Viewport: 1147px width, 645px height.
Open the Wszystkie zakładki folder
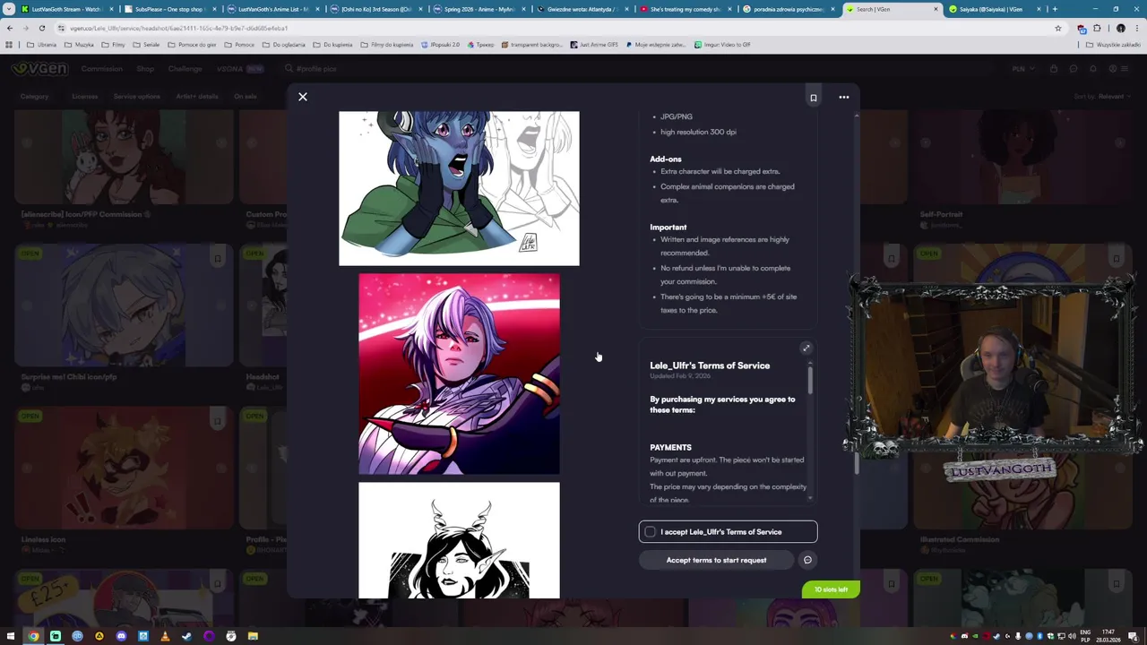(1114, 45)
